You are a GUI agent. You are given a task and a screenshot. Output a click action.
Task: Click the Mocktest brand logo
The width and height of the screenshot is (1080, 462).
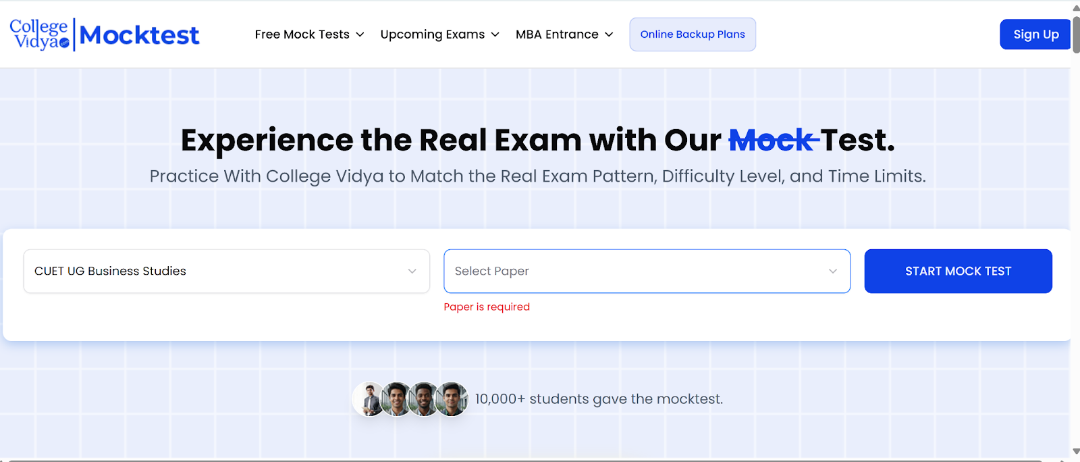tap(140, 35)
